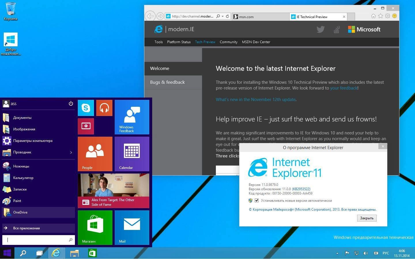Show hidden system tray icons

[337, 253]
